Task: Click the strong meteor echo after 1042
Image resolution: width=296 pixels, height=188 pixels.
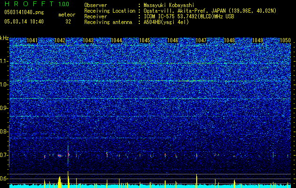Action: point(68,154)
